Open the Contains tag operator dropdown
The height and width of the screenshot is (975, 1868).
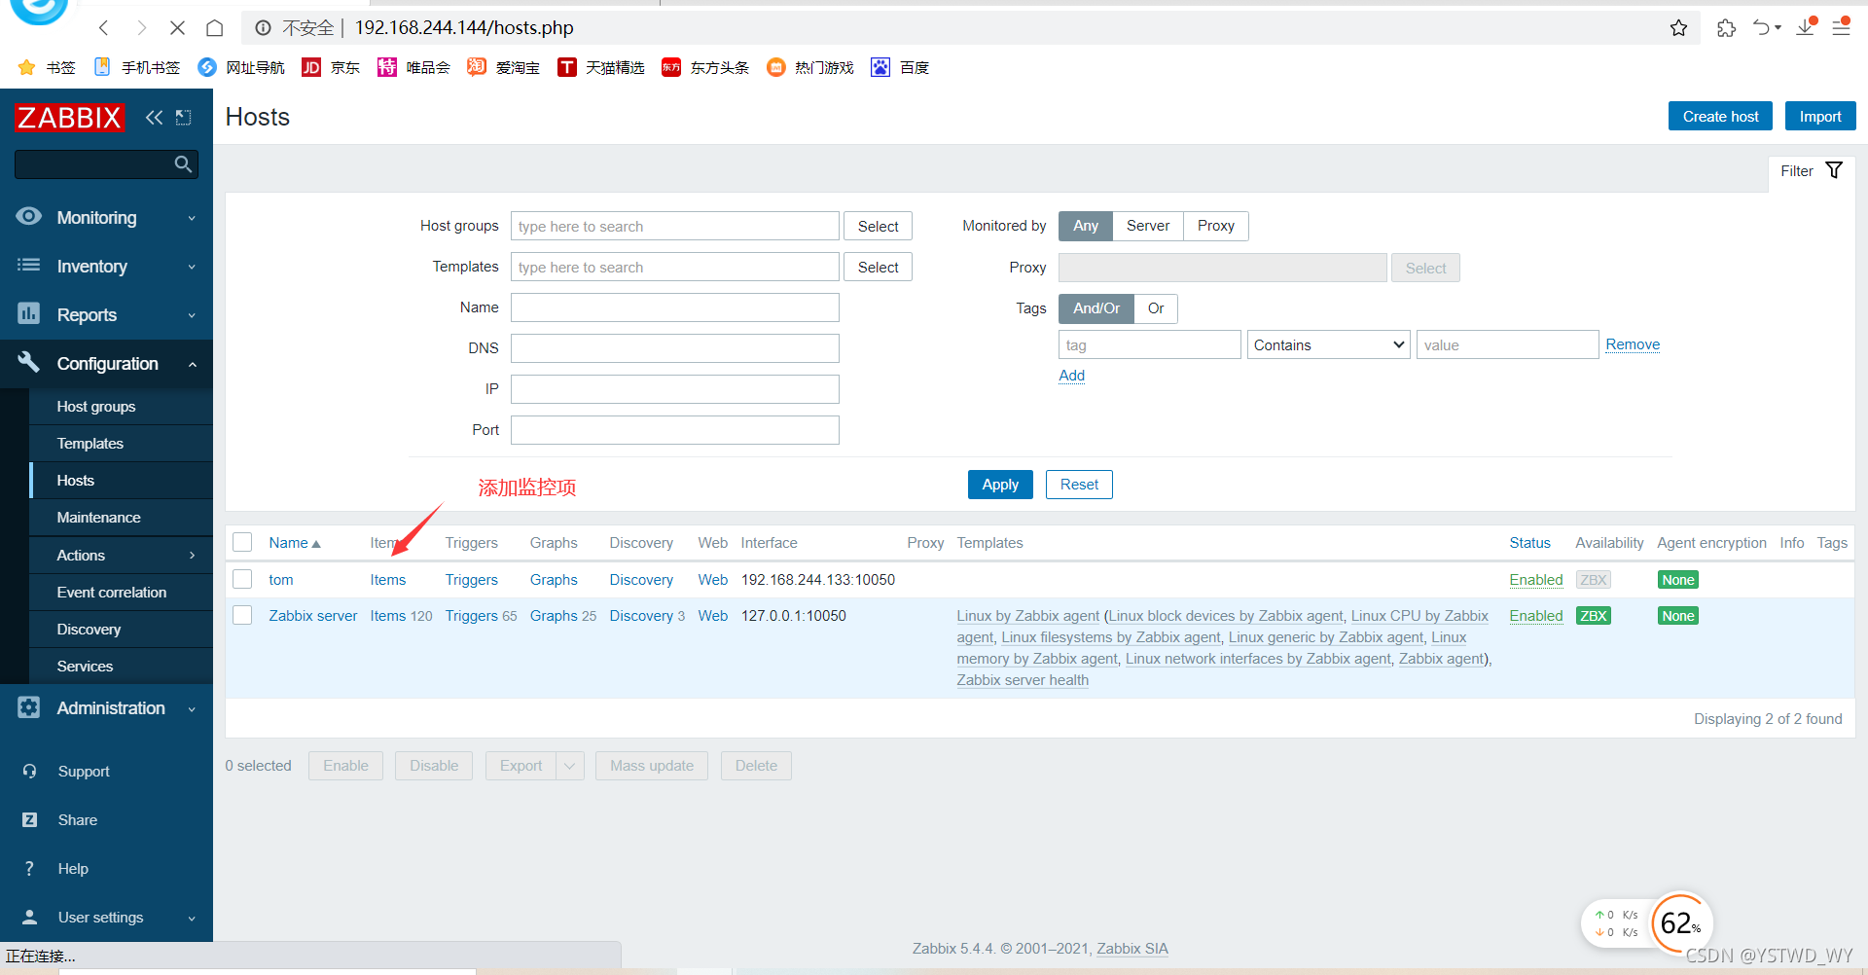coord(1328,344)
